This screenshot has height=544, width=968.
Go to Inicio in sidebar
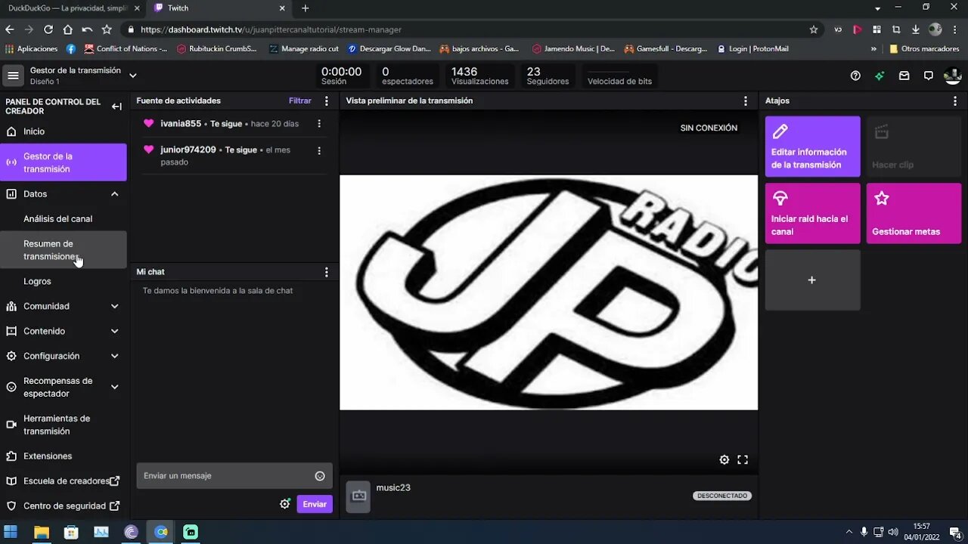click(x=64, y=131)
